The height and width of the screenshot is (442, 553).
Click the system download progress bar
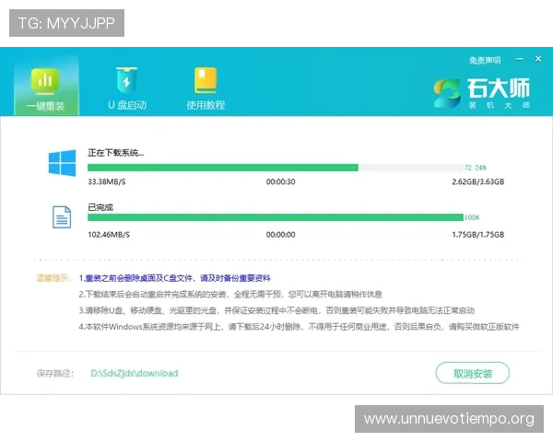[x=275, y=168]
